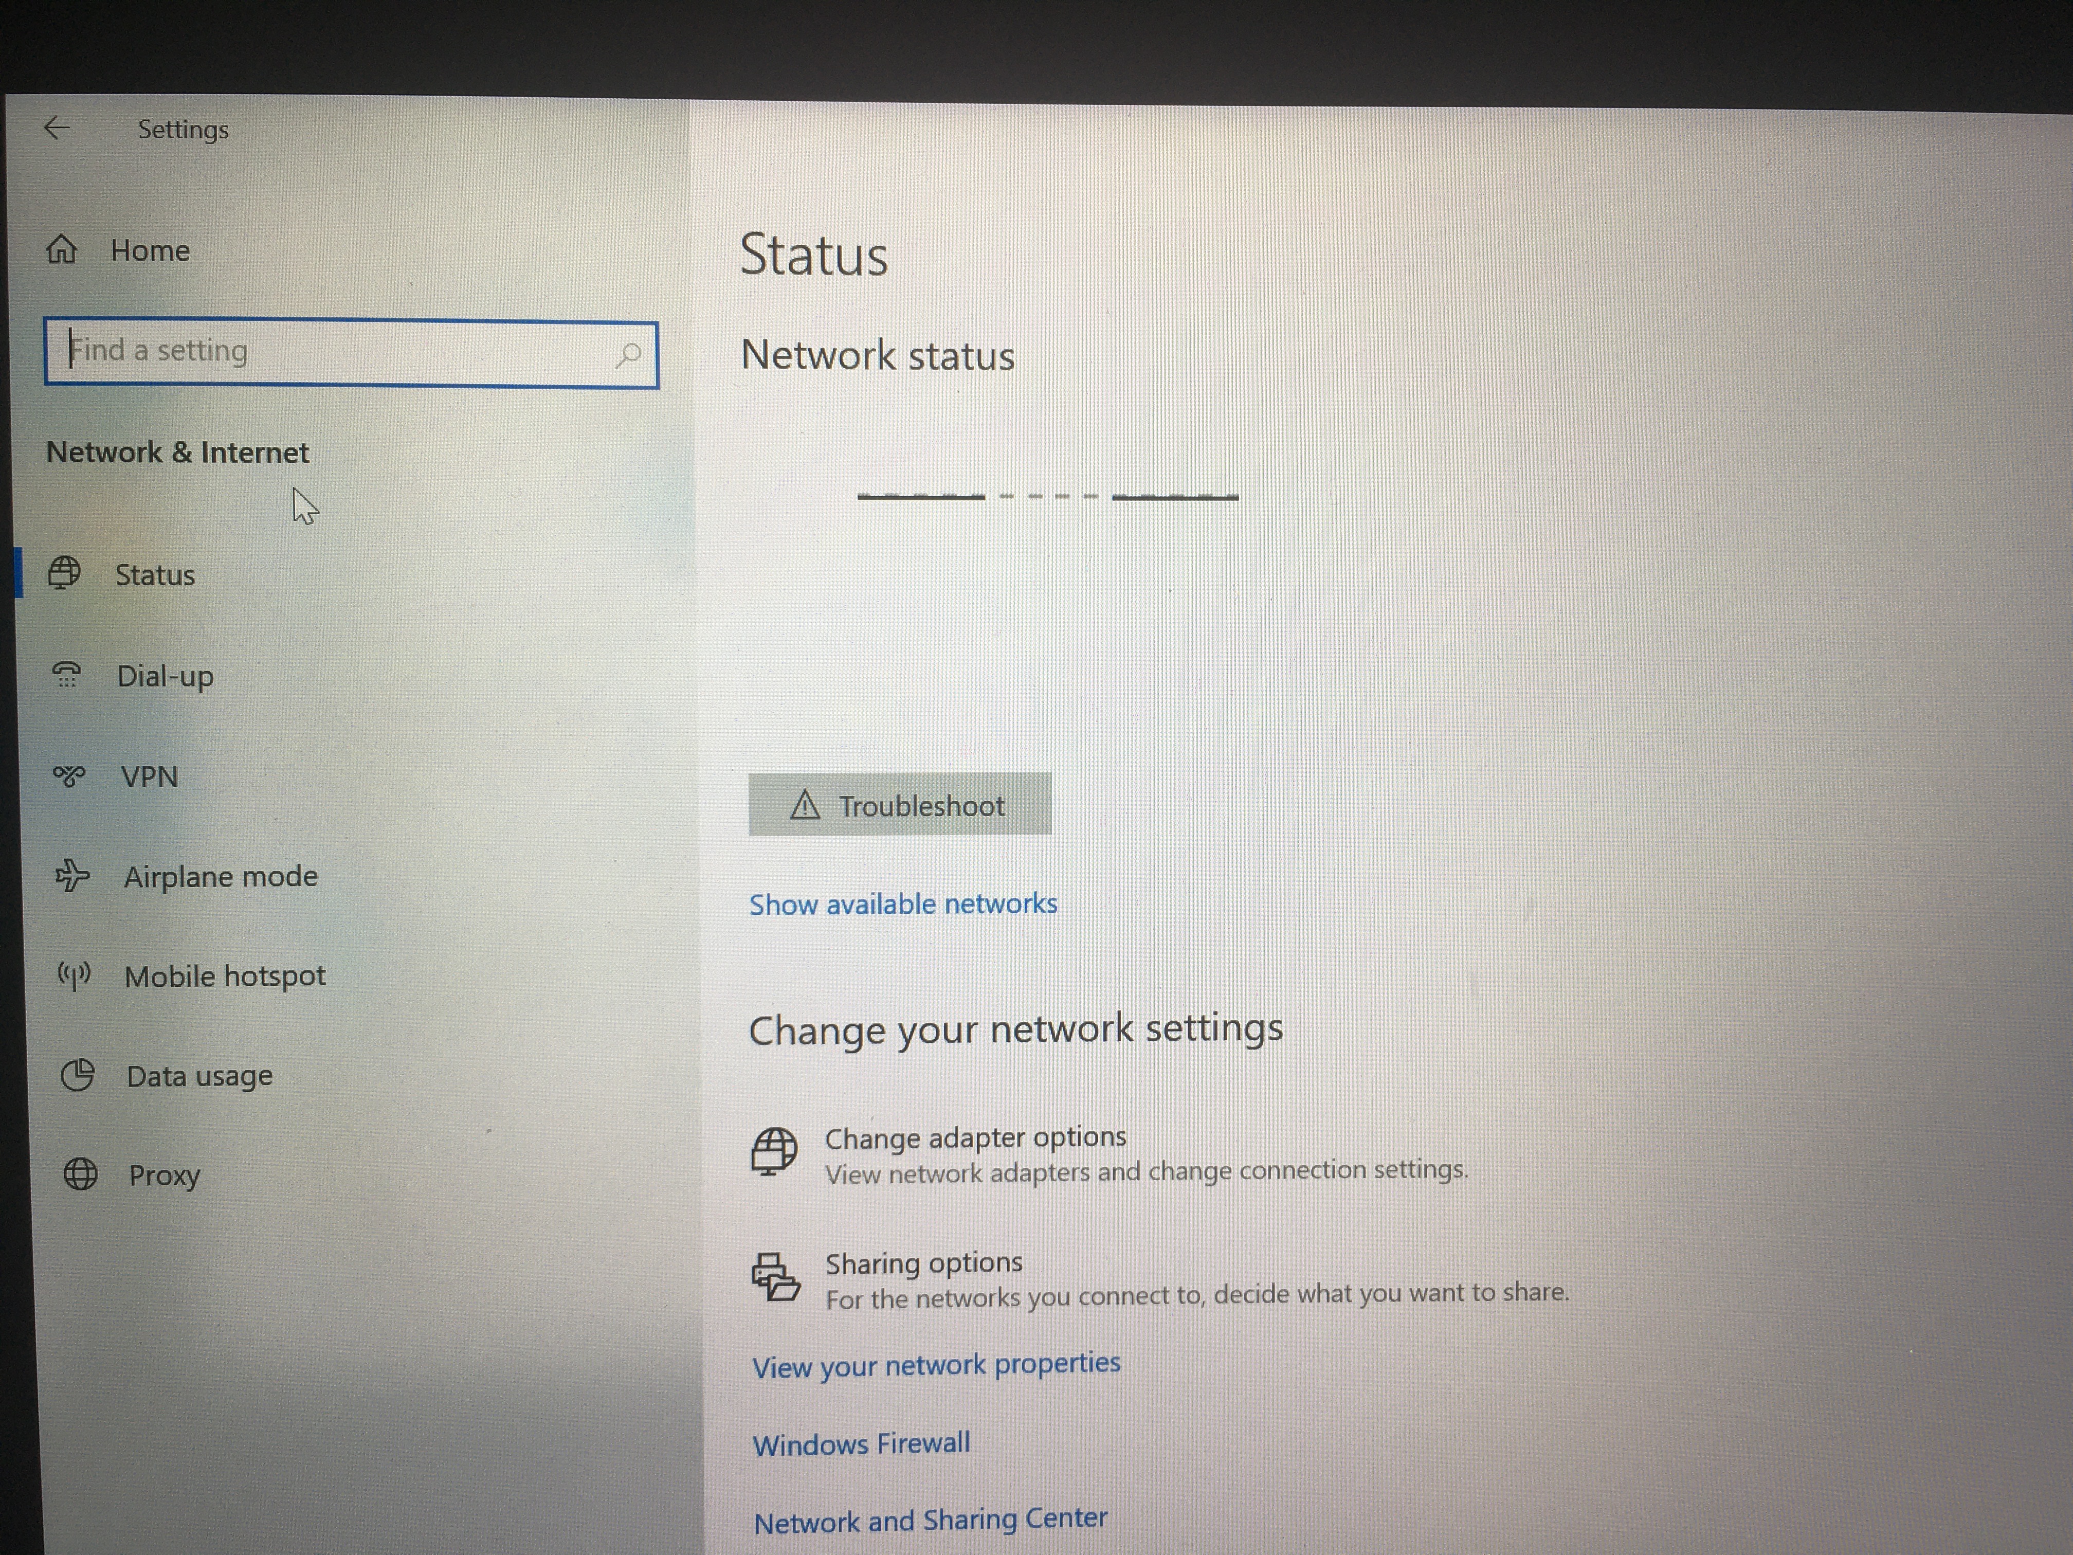Click the search magnifier icon
This screenshot has height=1555, width=2073.
point(628,354)
